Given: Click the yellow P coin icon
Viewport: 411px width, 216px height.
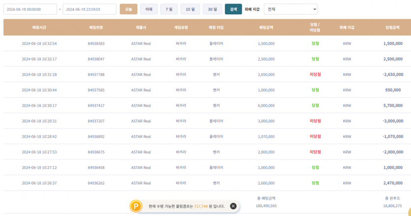Looking at the screenshot, I should (x=136, y=206).
